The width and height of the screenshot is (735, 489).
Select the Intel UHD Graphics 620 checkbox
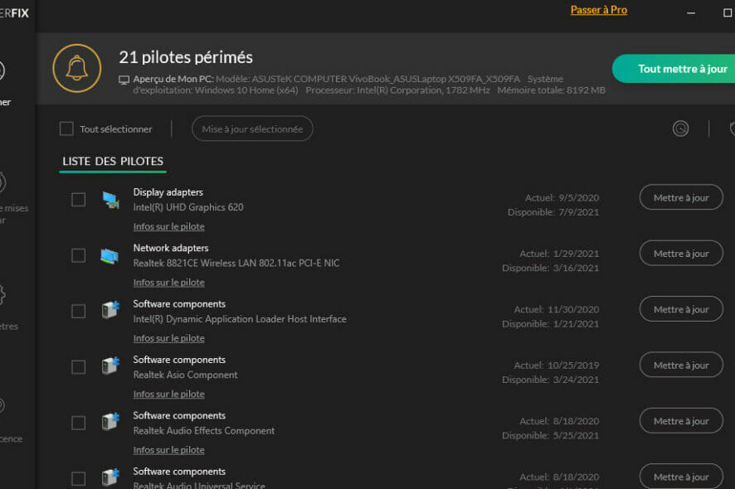tap(78, 200)
